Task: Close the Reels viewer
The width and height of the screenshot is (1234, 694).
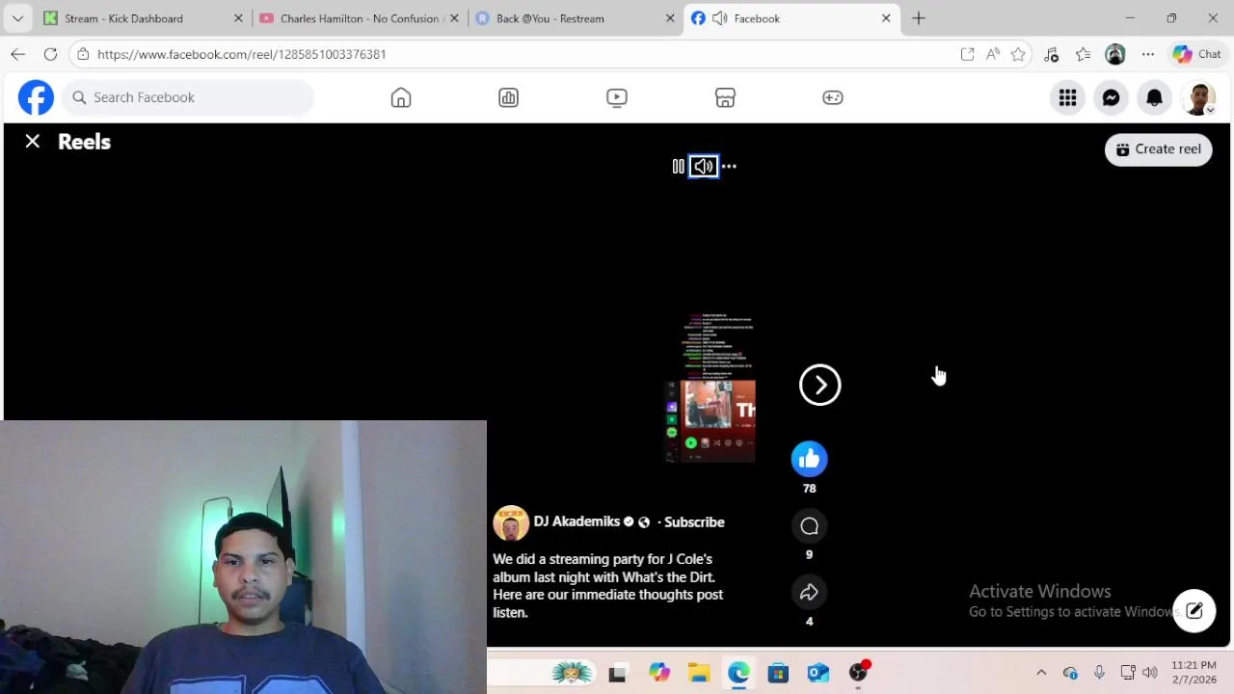Action: [x=33, y=142]
